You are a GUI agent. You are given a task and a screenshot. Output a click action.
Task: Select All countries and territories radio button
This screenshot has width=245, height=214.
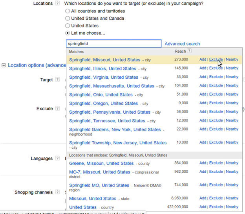pos(68,11)
